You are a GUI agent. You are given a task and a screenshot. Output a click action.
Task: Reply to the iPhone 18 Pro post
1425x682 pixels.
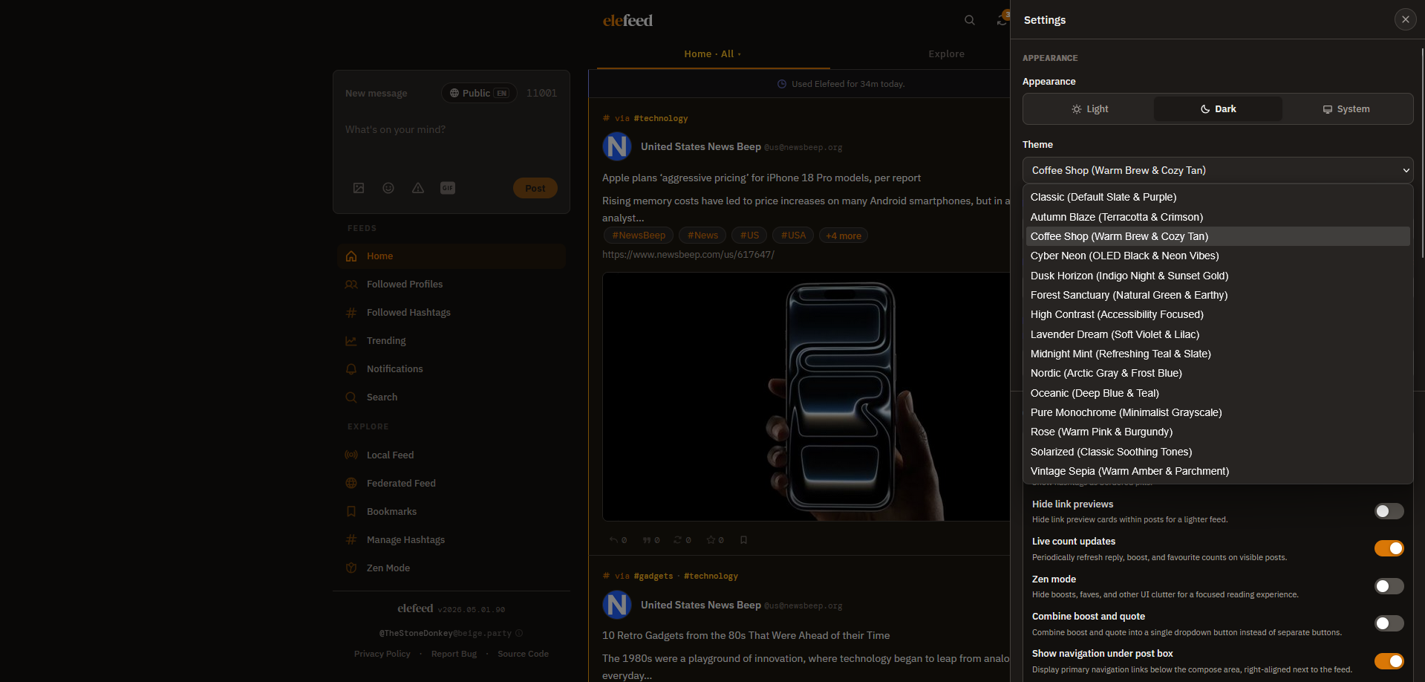coord(618,540)
